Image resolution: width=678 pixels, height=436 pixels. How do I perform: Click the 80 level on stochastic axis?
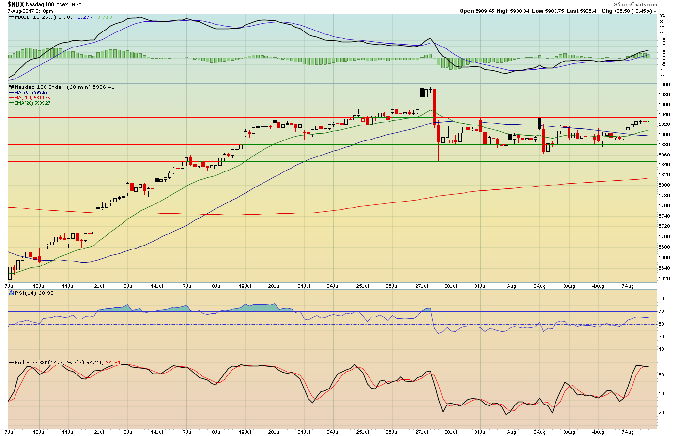pos(662,375)
